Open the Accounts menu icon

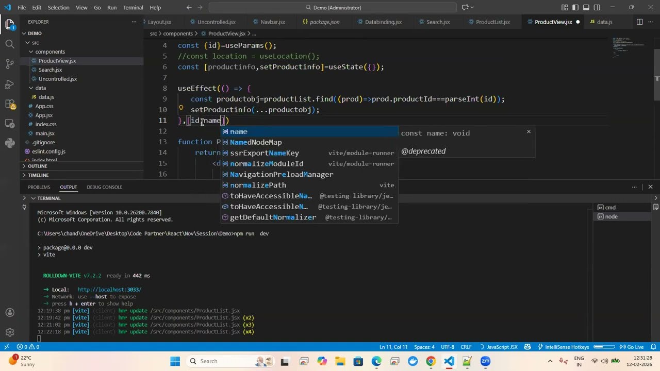pos(10,313)
